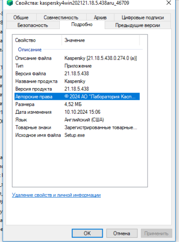
Task: Select the Название продукта row
Action: pos(77,81)
